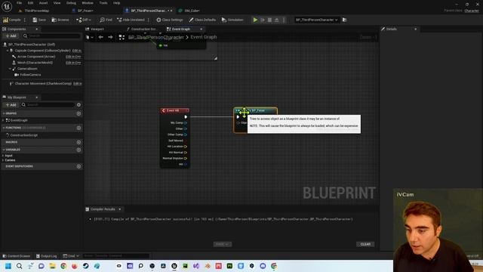Open Class Settings from toolbar
The height and width of the screenshot is (272, 483).
coord(169,20)
